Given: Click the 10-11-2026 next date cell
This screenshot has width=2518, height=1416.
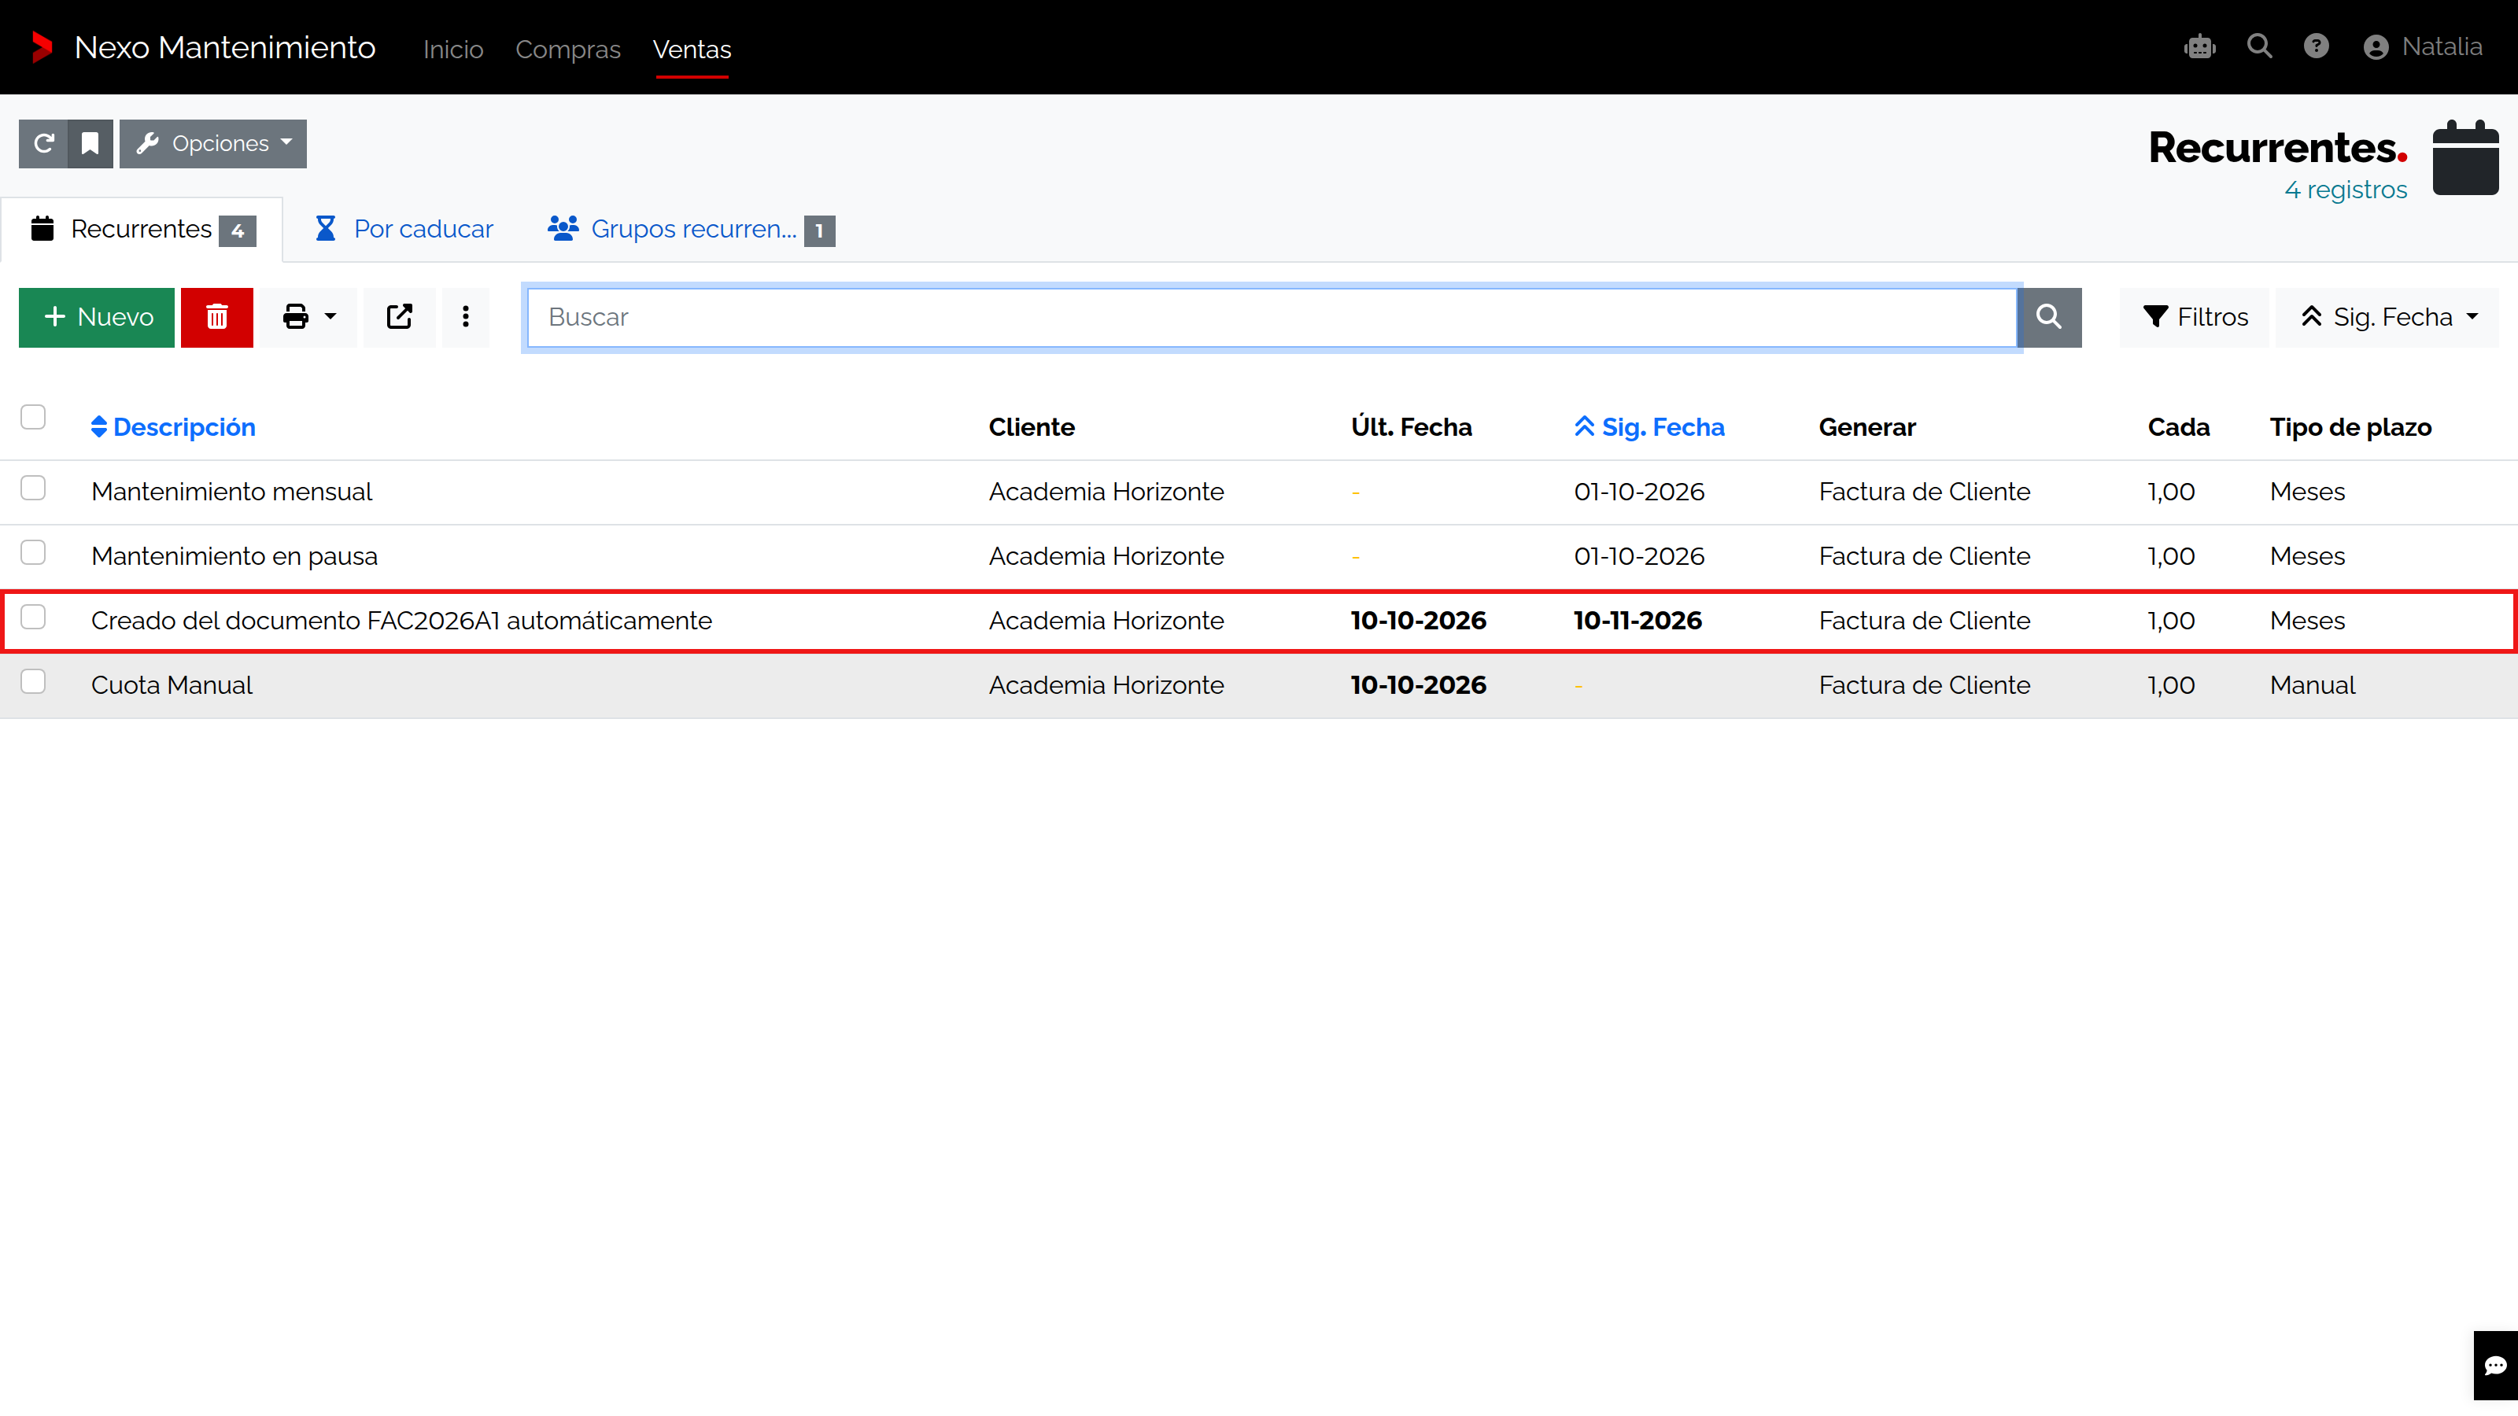Looking at the screenshot, I should pyautogui.click(x=1637, y=621).
